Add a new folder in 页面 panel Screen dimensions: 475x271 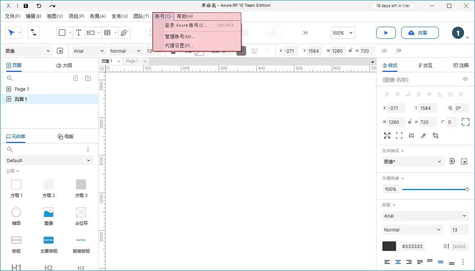(x=88, y=78)
